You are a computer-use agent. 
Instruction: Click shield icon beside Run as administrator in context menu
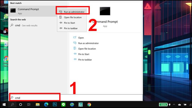(61, 12)
